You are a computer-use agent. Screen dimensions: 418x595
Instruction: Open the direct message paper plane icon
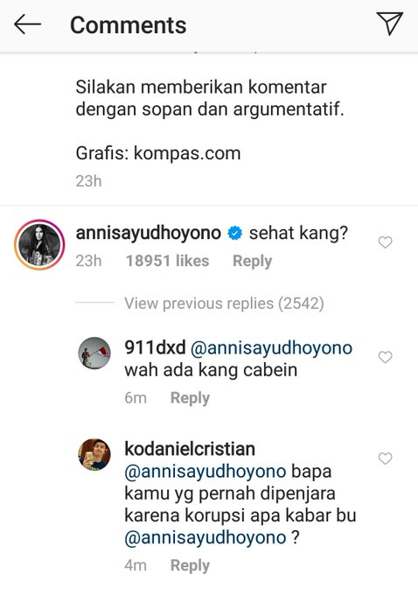click(389, 24)
